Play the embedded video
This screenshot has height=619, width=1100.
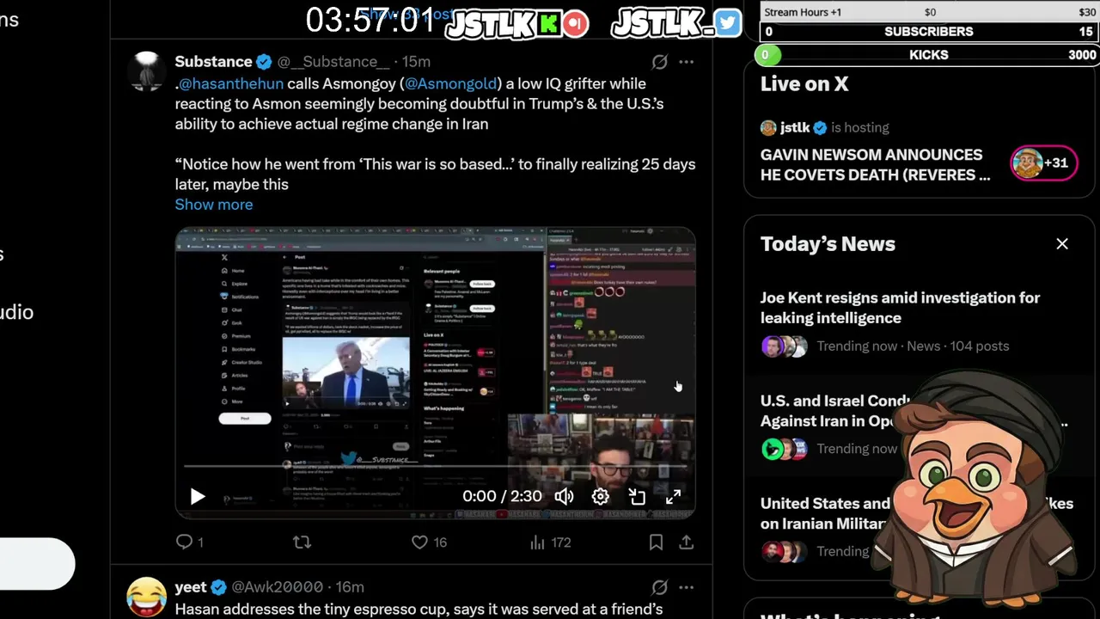click(x=197, y=497)
